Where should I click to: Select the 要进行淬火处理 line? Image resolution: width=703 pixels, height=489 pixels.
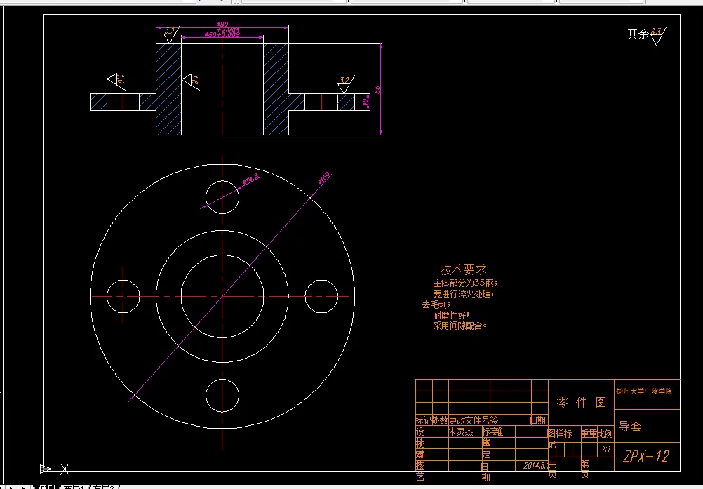pyautogui.click(x=463, y=295)
